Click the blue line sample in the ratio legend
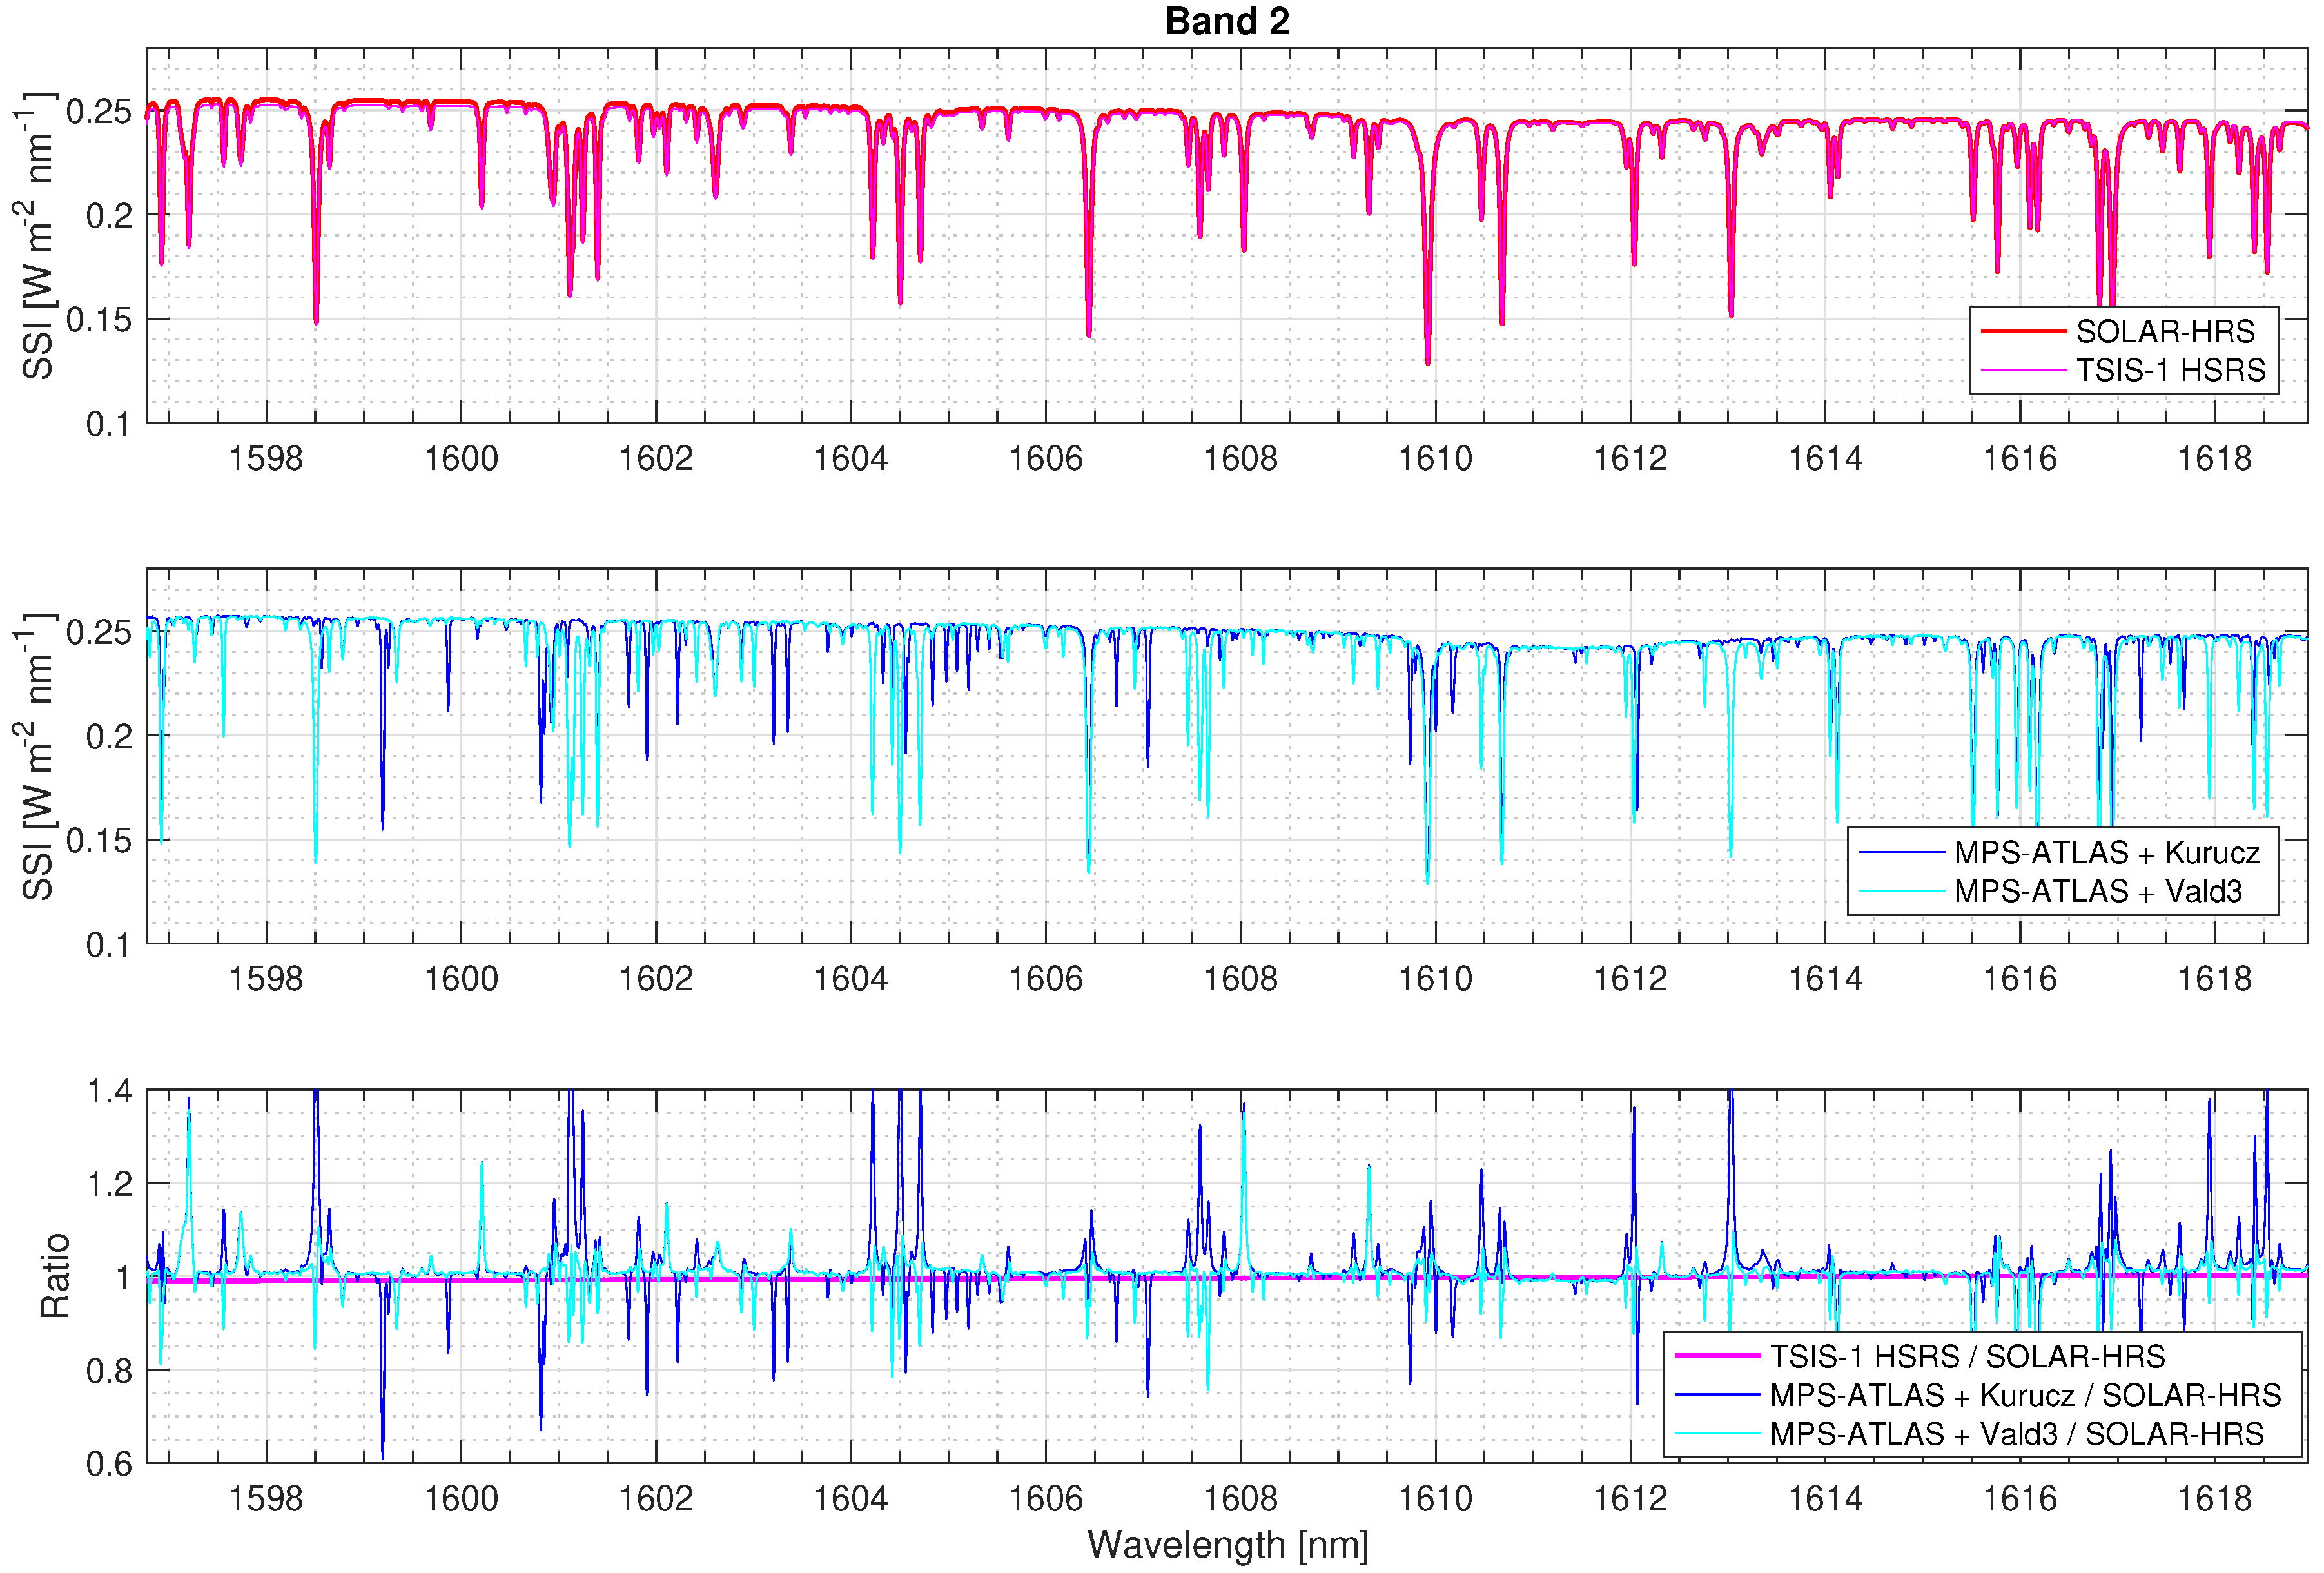Viewport: 2324px width, 1573px height. tap(1717, 1395)
